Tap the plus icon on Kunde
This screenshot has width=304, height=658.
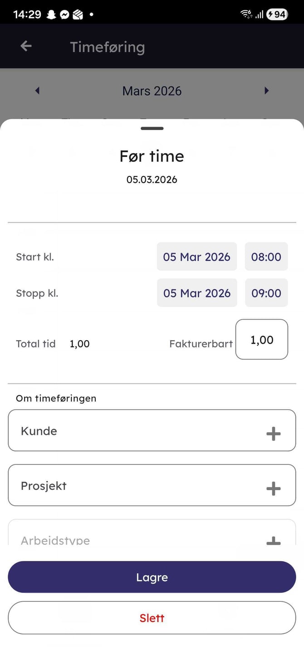click(273, 434)
